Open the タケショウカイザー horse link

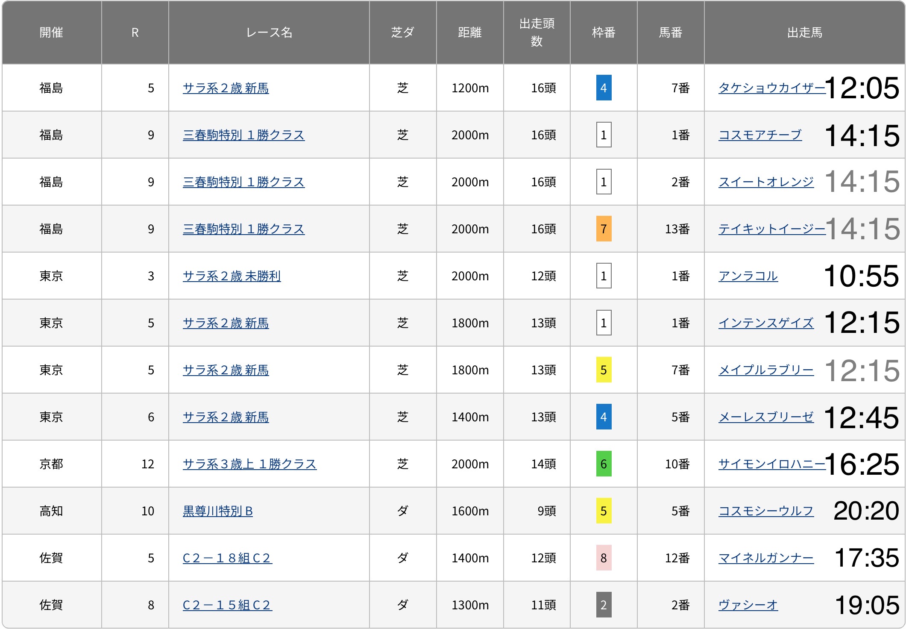[771, 88]
